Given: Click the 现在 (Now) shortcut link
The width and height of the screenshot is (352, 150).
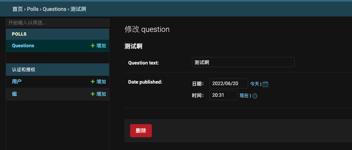Looking at the screenshot, I should click(244, 95).
